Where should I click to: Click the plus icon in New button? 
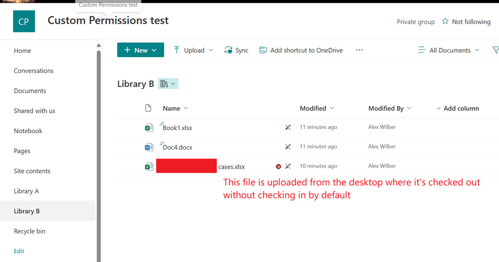(127, 50)
